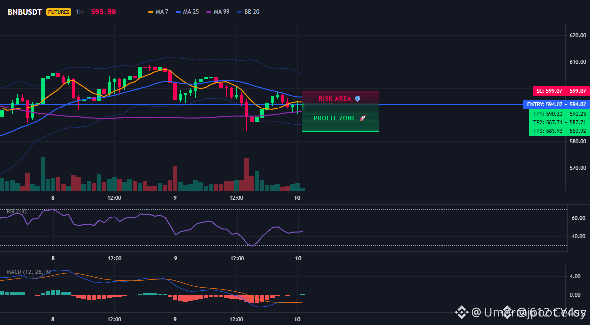Image resolution: width=590 pixels, height=325 pixels.
Task: Click the TP1: 590.23 target label
Action: 547,114
